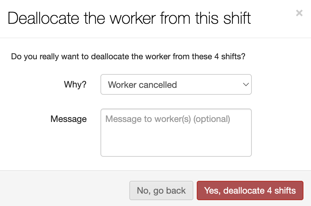The width and height of the screenshot is (311, 206).
Task: Click the 'Why?' label
Action: (75, 84)
